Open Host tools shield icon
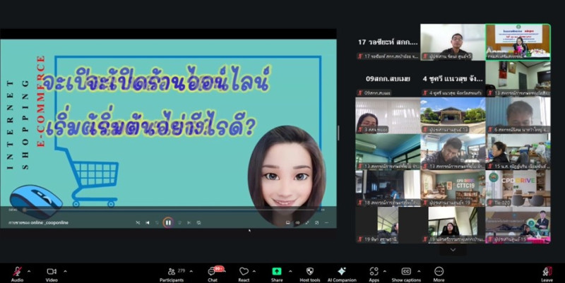Viewport: 565px width, 283px height. click(x=309, y=272)
